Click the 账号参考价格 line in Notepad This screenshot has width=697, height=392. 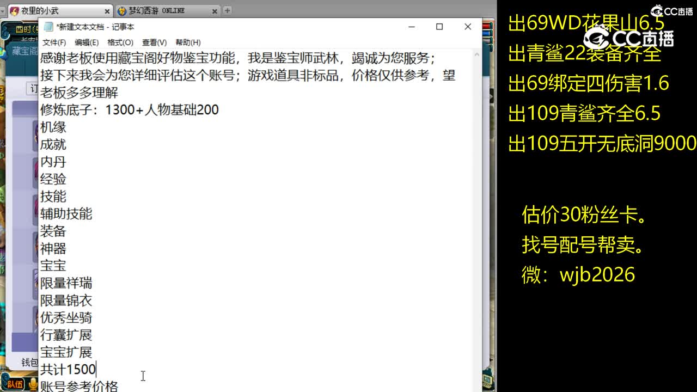tap(79, 386)
